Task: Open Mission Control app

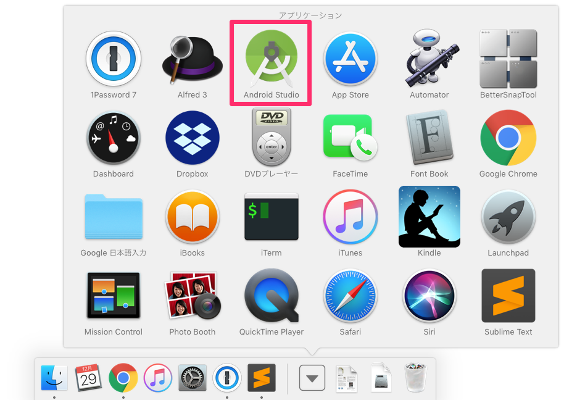Action: tap(114, 295)
